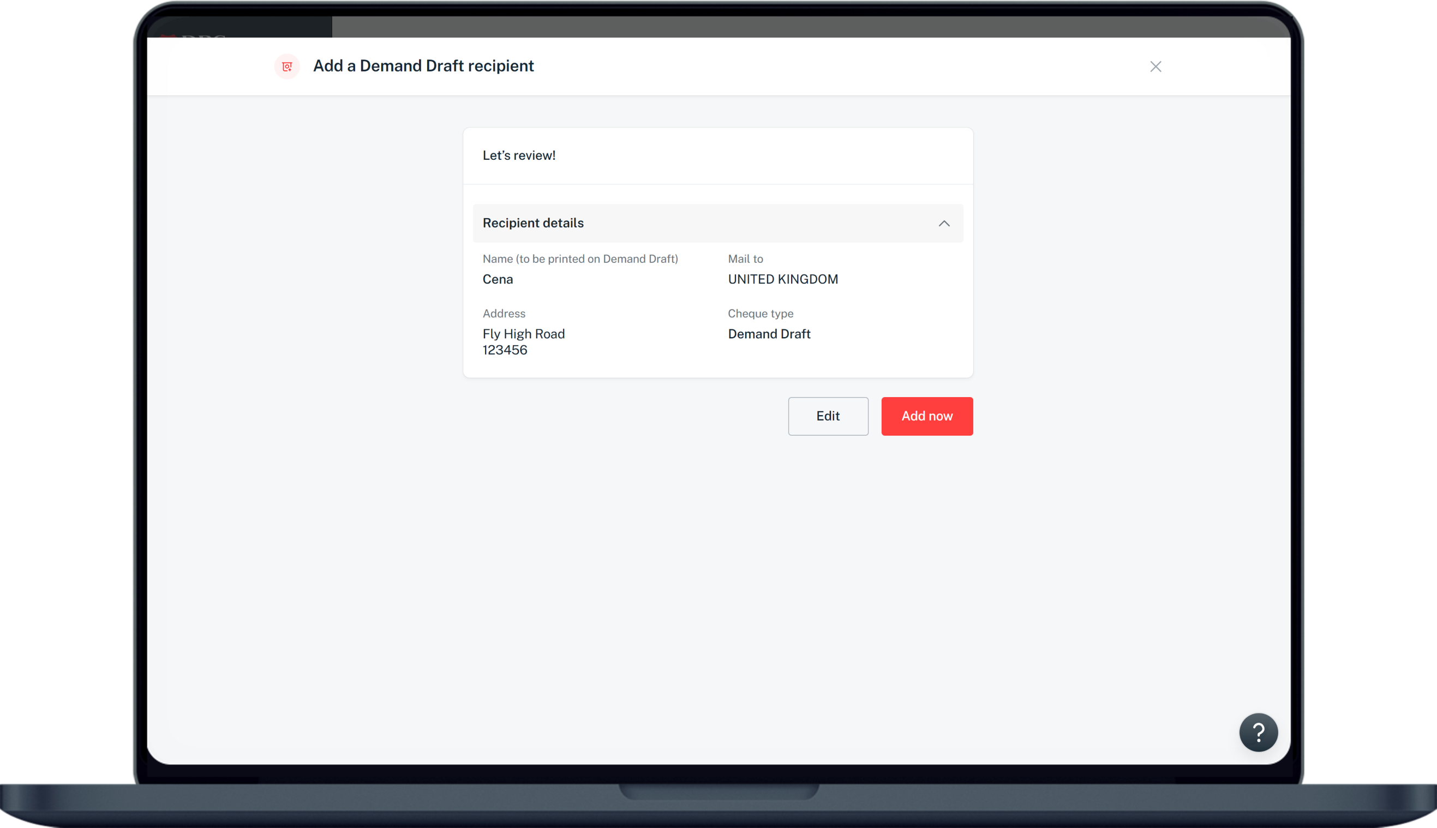Click the Demand Draft recipient header icon
The width and height of the screenshot is (1437, 828).
coord(287,67)
